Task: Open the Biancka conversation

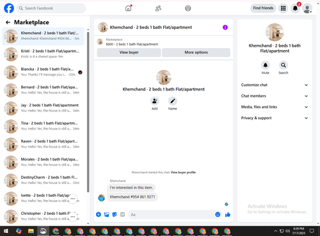Action: pyautogui.click(x=44, y=72)
